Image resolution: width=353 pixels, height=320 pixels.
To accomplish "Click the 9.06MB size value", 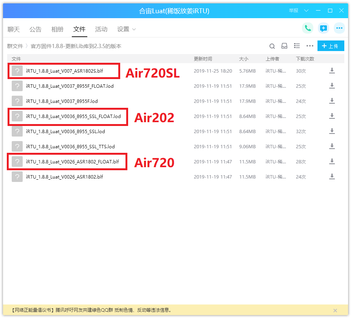I will (248, 147).
